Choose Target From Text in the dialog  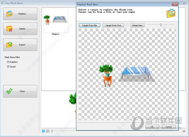pyautogui.click(x=113, y=25)
